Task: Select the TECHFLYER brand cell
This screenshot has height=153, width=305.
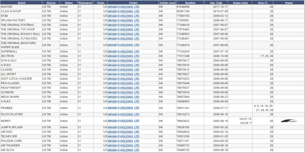Action: tap(21, 136)
